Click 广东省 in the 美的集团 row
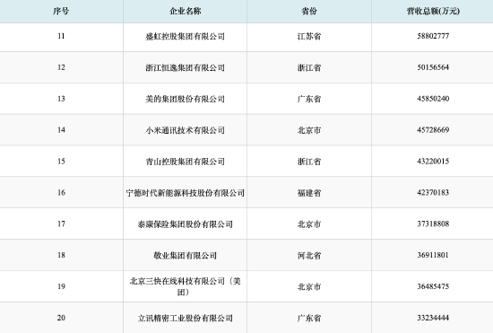Image resolution: width=493 pixels, height=333 pixels. click(309, 99)
